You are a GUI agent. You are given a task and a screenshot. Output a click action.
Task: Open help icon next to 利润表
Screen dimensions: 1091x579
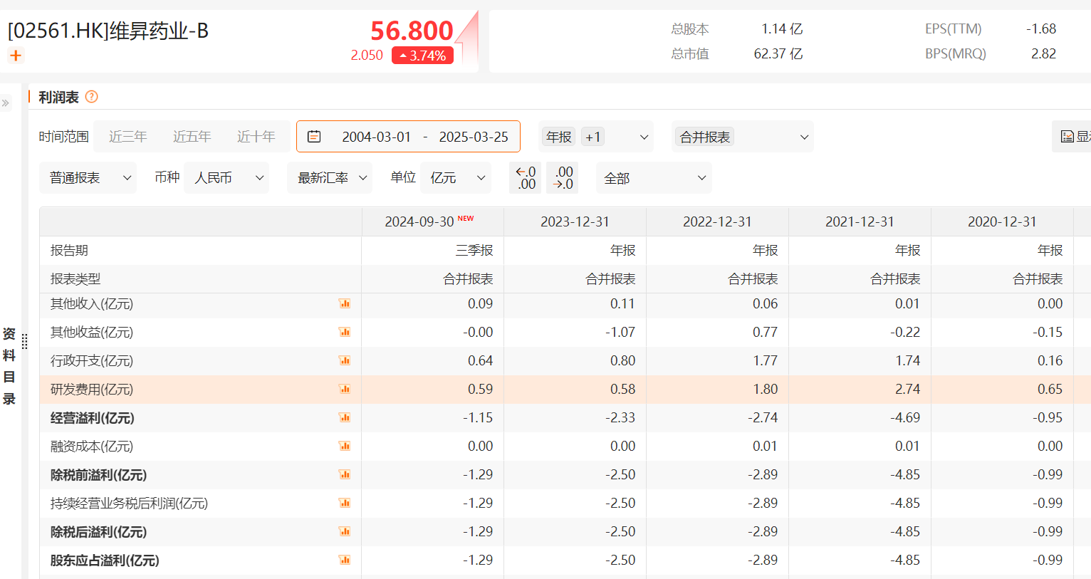(91, 97)
